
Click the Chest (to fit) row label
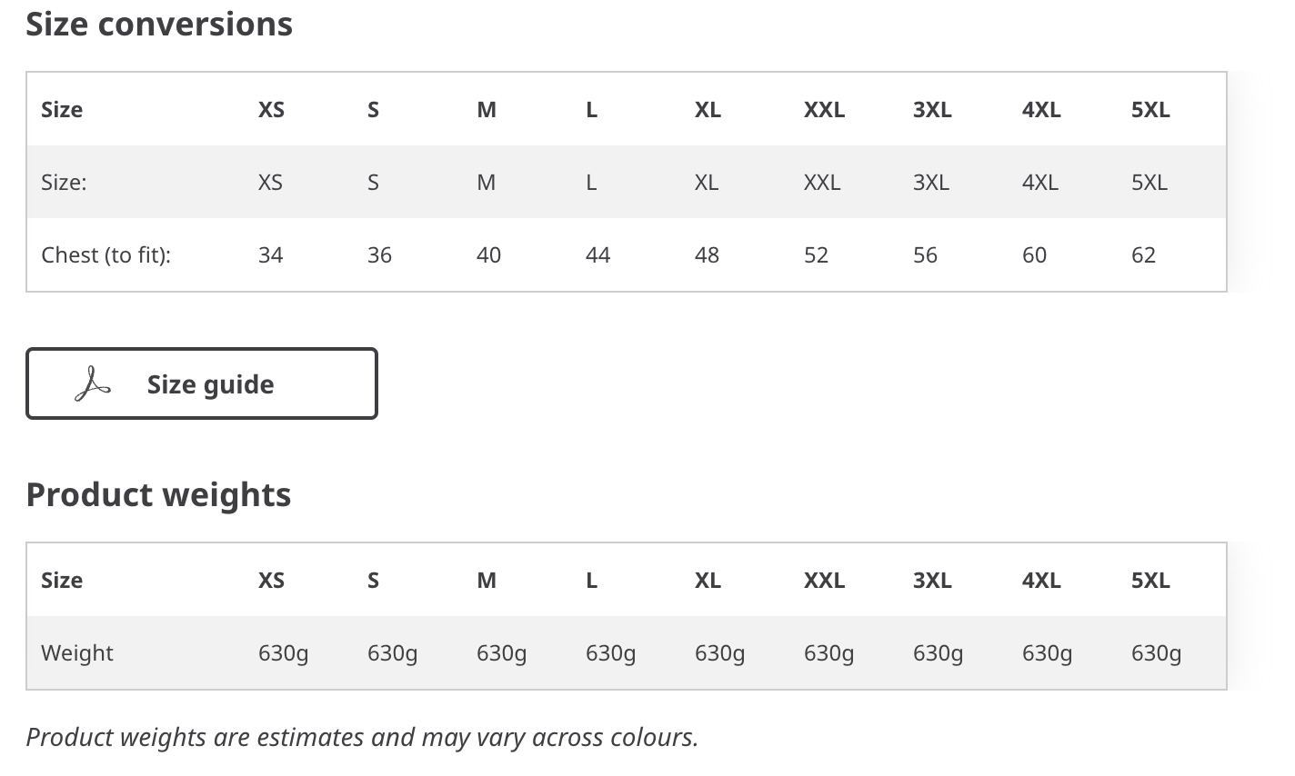[105, 255]
